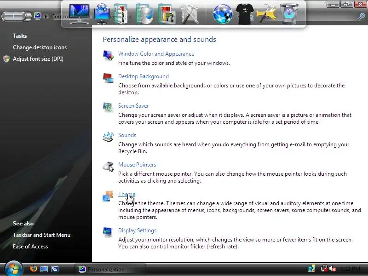Open the network tray icon with red X
Image resolution: width=368 pixels, height=276 pixels.
(324, 269)
